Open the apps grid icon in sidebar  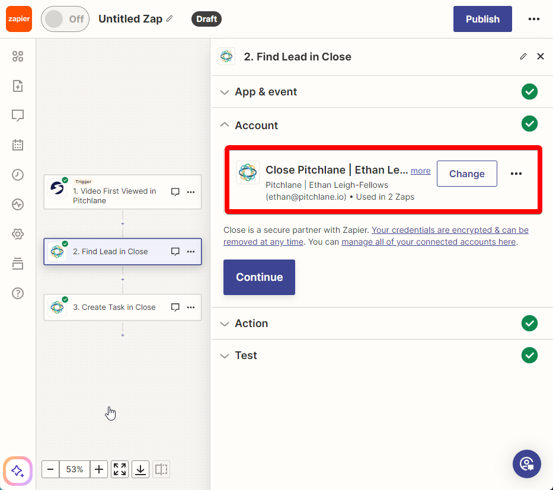(x=18, y=56)
